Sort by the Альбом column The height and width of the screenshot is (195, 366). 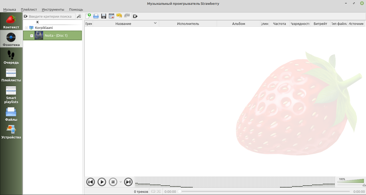coord(238,24)
